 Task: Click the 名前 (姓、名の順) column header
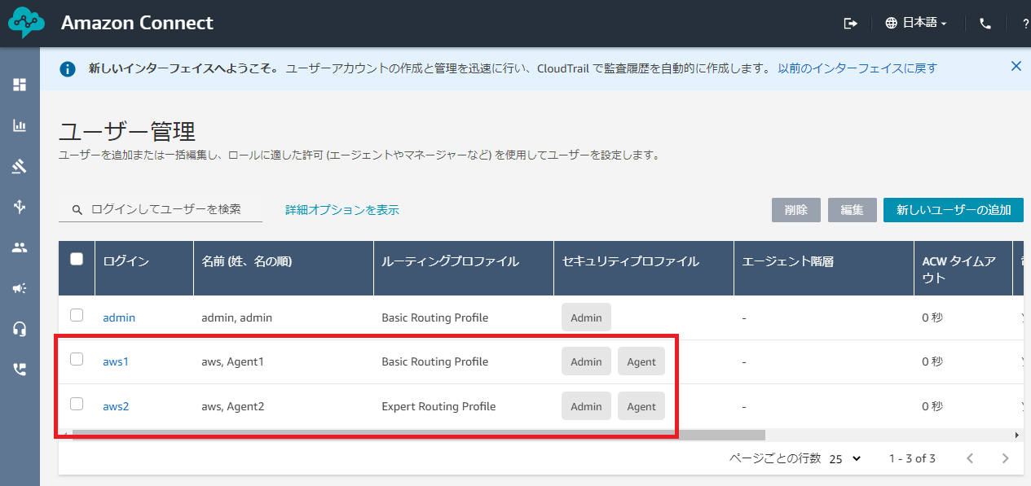click(x=284, y=269)
